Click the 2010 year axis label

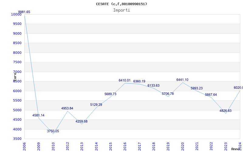tap(53, 146)
